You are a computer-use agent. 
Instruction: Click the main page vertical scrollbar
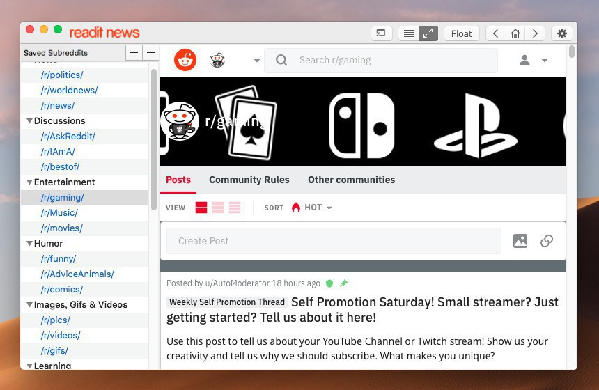[572, 51]
